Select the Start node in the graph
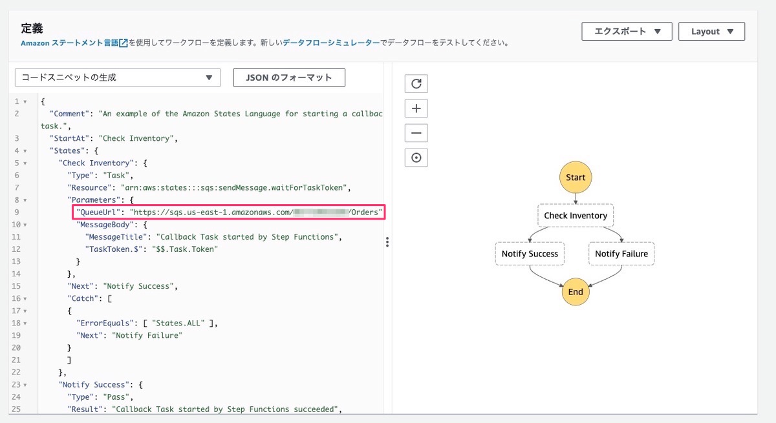Viewport: 776px width, 423px height. pos(575,176)
